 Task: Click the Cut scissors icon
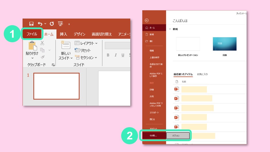pyautogui.click(x=42, y=43)
